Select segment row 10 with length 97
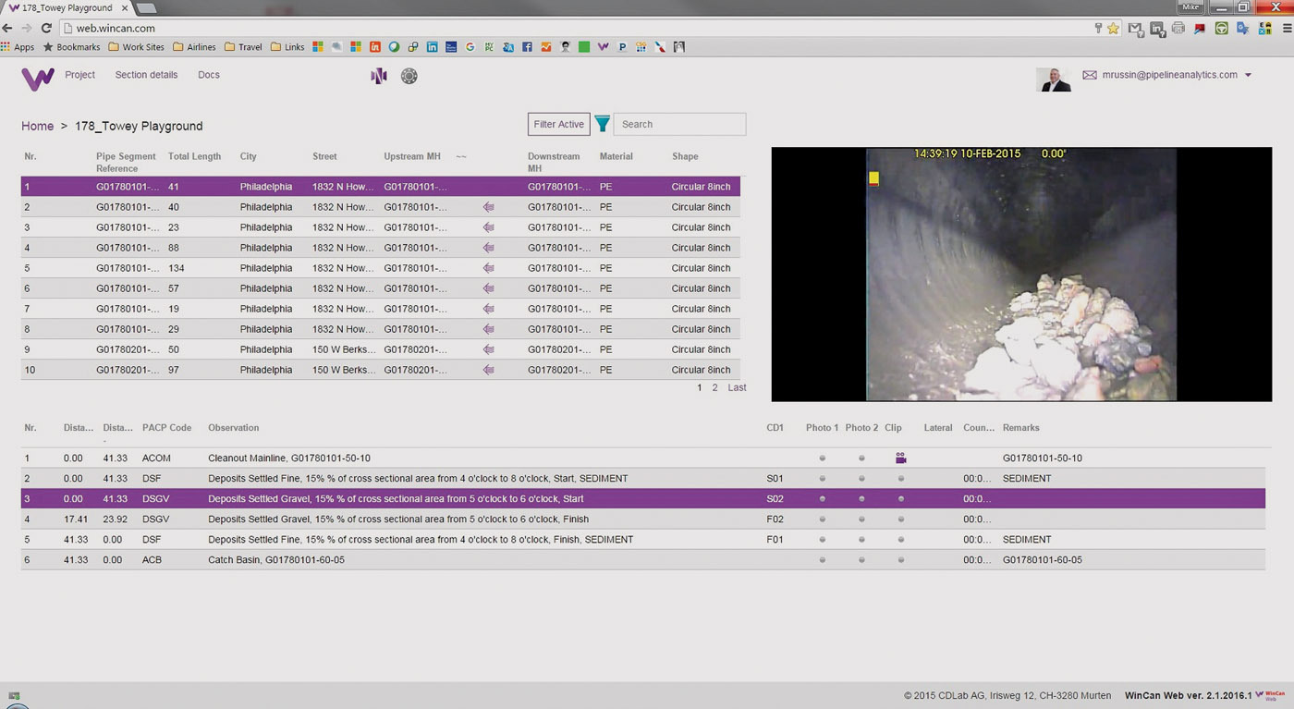Screen dimensions: 1294x709 click(381, 370)
